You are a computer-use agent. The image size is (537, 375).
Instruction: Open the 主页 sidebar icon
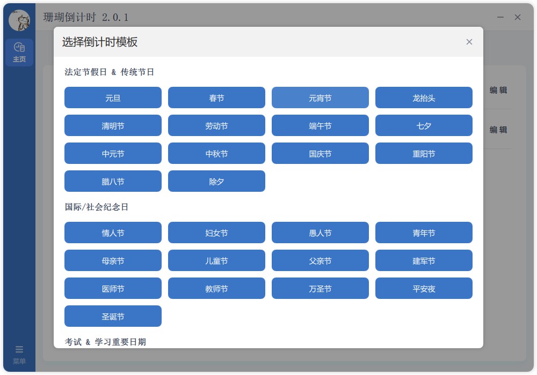[x=19, y=51]
